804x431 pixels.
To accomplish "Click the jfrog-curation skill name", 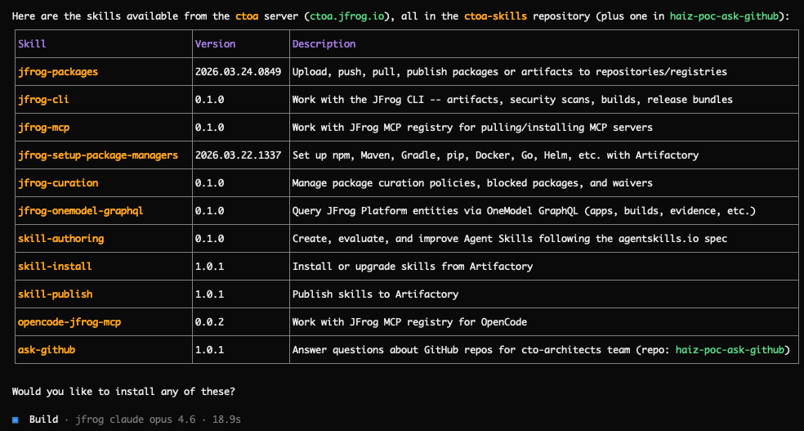I will tap(58, 182).
